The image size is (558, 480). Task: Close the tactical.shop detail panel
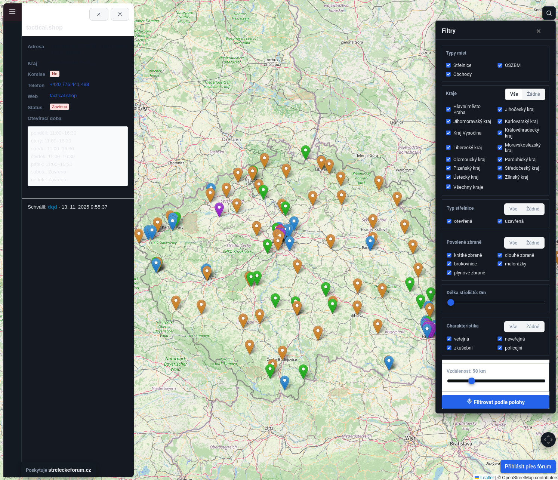point(120,14)
